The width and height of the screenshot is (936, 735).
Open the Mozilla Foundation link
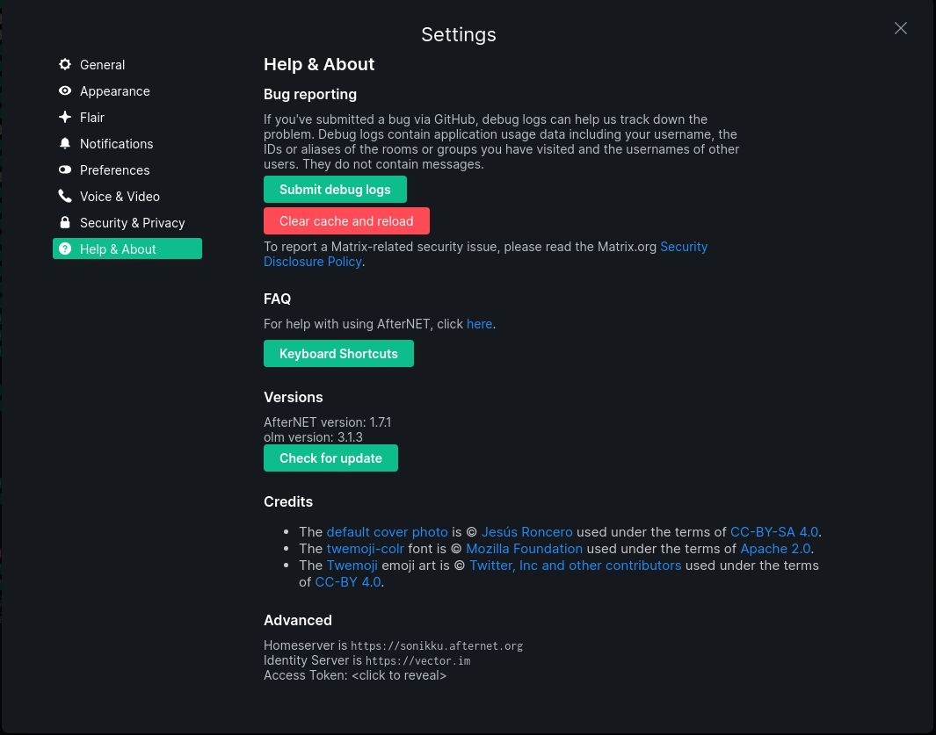pos(524,549)
